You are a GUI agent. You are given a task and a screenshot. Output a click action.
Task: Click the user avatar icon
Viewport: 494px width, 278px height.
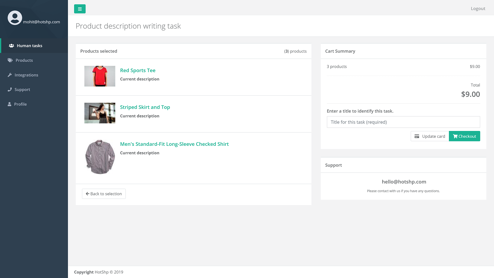[x=15, y=18]
